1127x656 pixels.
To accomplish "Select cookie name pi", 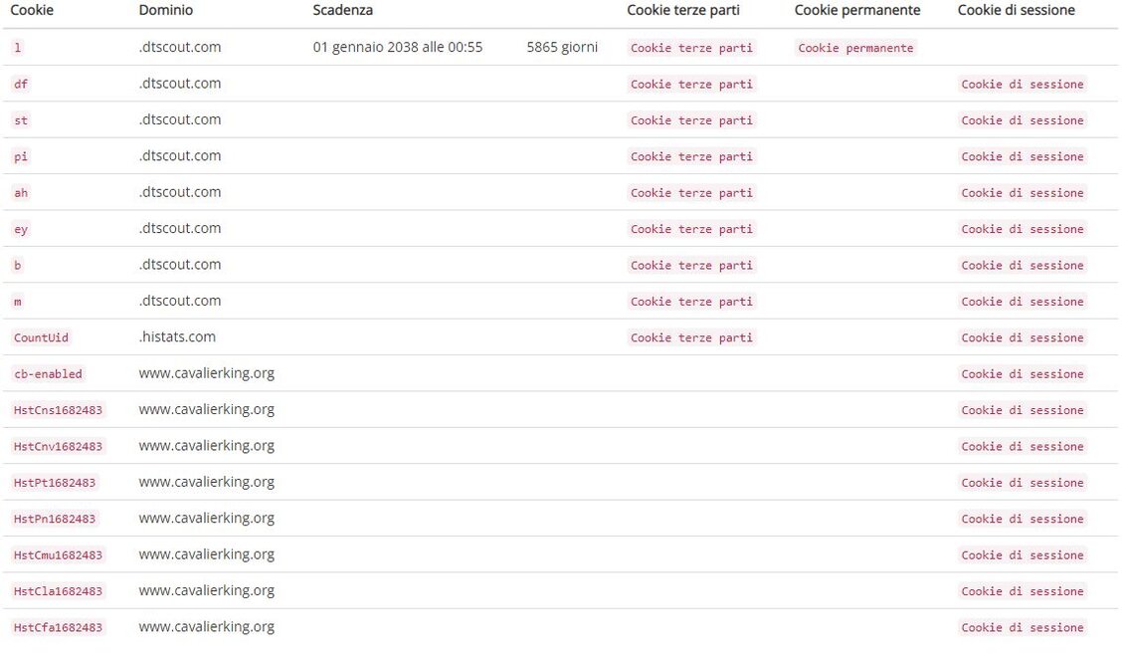I will point(21,156).
